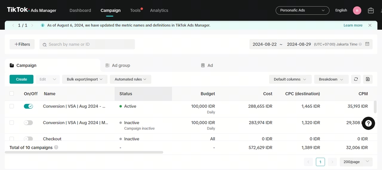
Task: Open the briefcase business center icon
Action: tap(371, 10)
